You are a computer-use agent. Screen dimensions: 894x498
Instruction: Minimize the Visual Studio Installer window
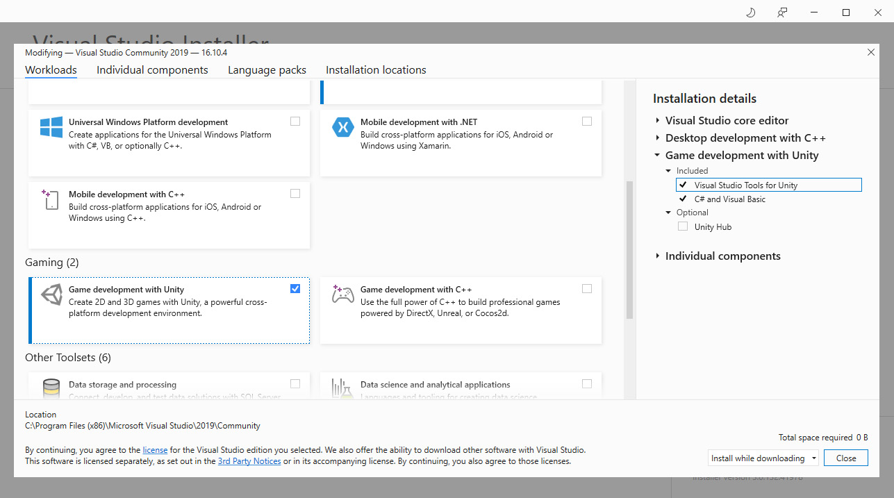tap(814, 12)
